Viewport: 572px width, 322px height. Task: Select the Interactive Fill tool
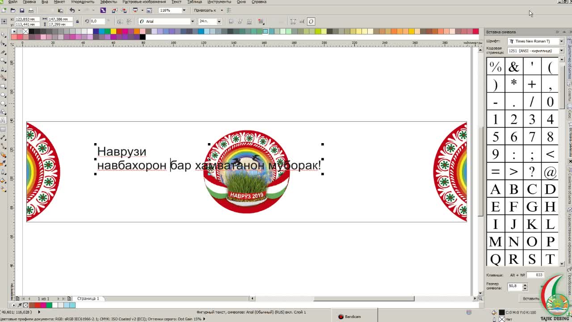click(3, 189)
